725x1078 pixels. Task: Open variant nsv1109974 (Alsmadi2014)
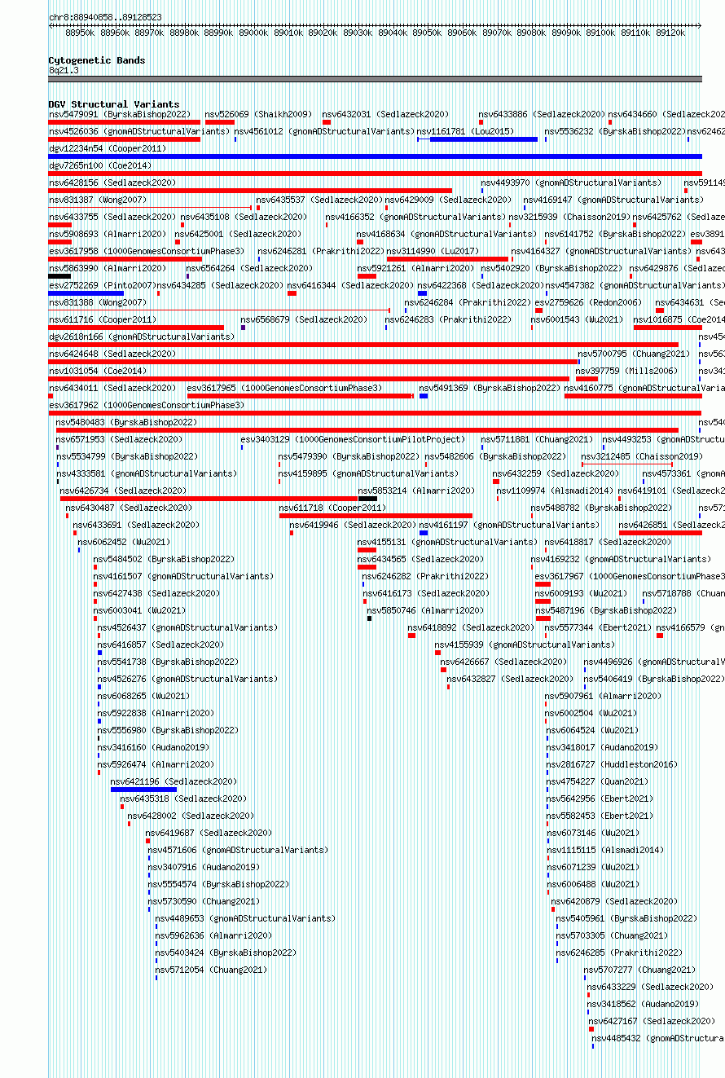point(555,491)
